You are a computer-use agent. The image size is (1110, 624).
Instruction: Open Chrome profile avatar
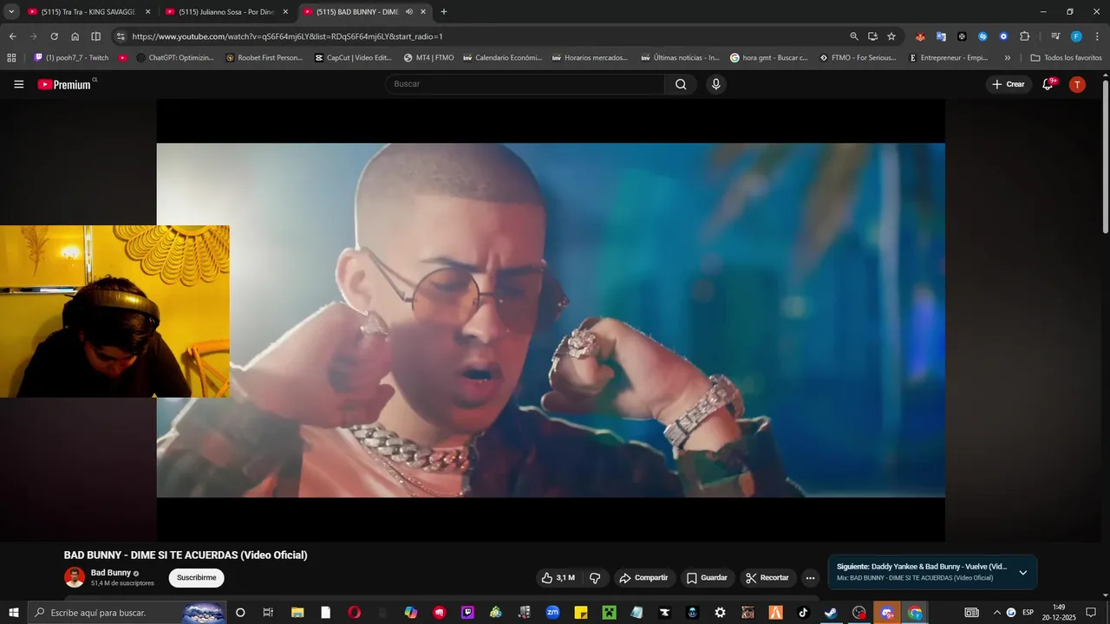click(x=1076, y=36)
